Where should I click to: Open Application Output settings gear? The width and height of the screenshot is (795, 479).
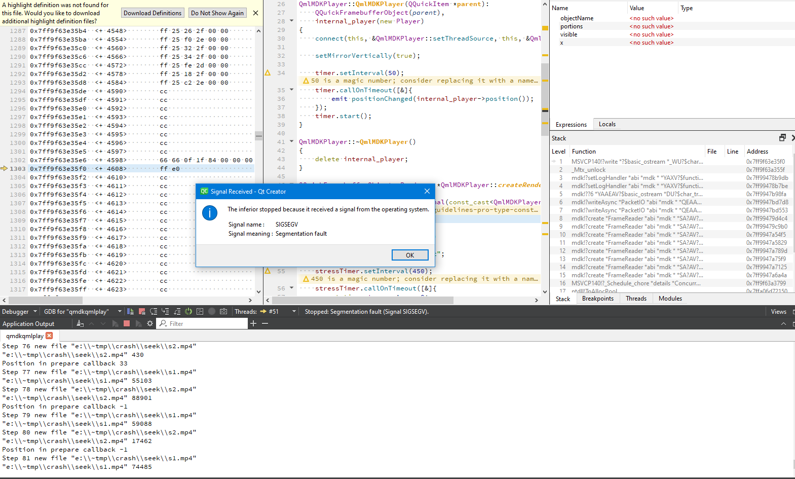tap(149, 323)
